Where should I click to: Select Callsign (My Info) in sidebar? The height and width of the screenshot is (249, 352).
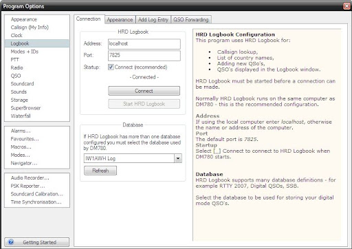(x=30, y=28)
